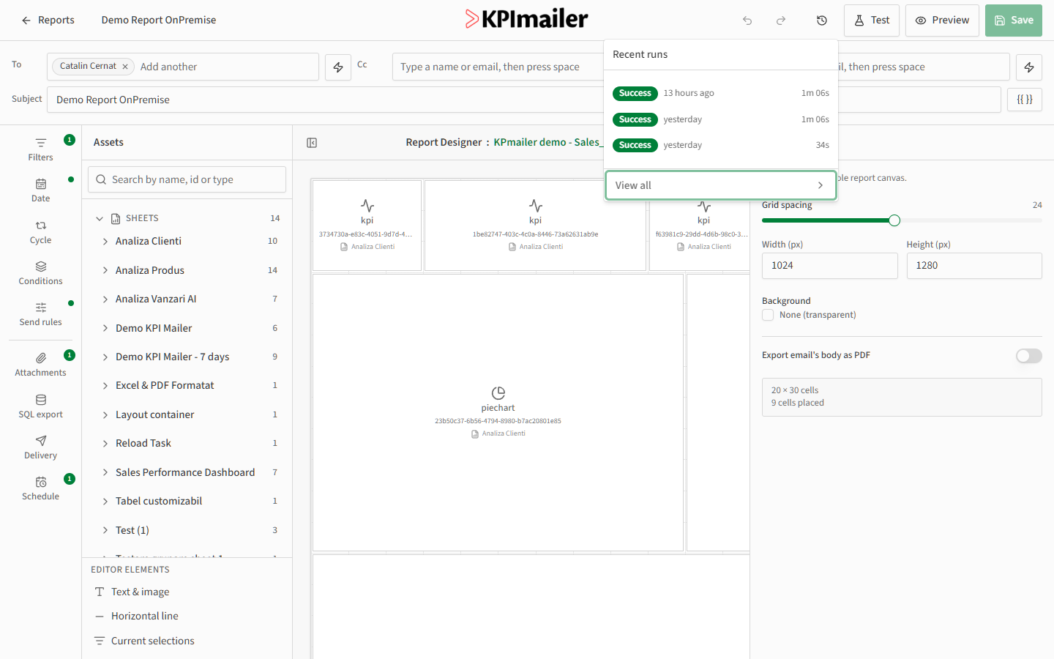Click KPmailer demo - Sales app link
The height and width of the screenshot is (659, 1054).
click(548, 143)
